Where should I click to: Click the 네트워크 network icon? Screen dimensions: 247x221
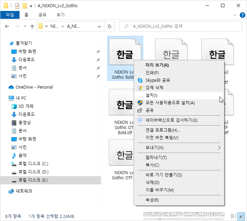coord(11,191)
